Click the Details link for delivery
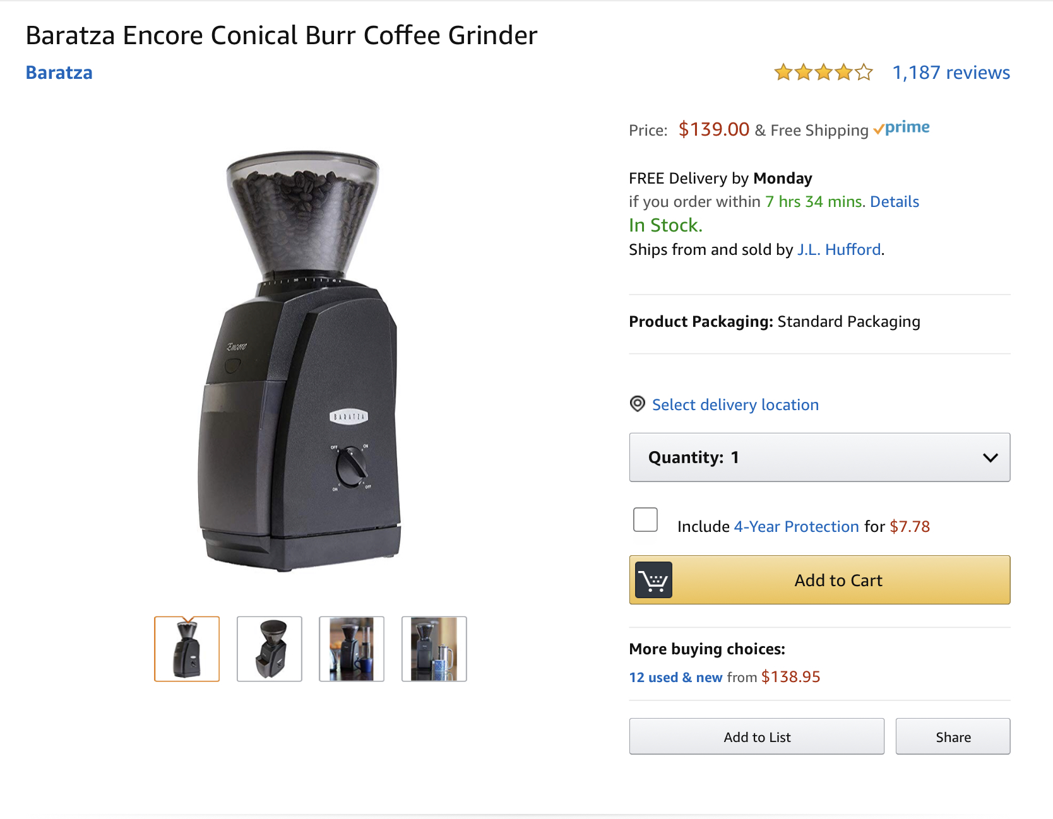1053x819 pixels. pos(895,201)
